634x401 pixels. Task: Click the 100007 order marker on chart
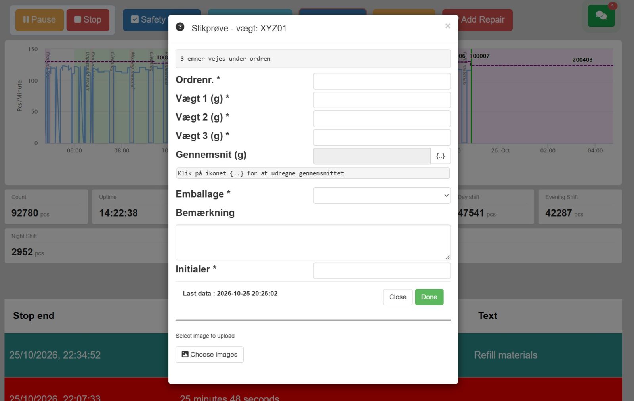point(480,56)
